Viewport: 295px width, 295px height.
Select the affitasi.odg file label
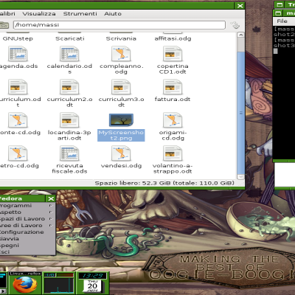click(173, 38)
